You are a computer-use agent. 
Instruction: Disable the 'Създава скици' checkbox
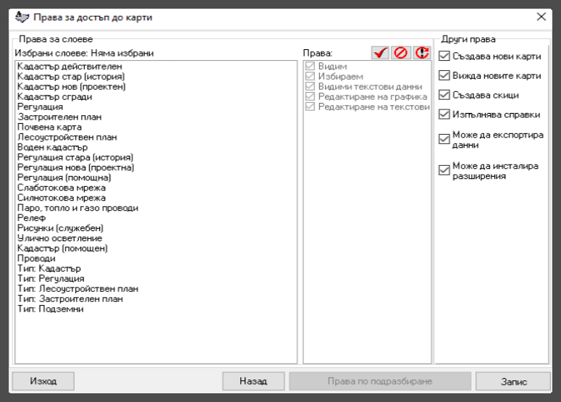[444, 95]
